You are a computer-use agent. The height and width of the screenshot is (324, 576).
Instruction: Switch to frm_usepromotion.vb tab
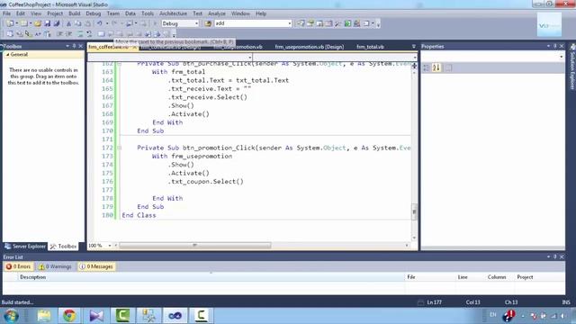click(238, 47)
